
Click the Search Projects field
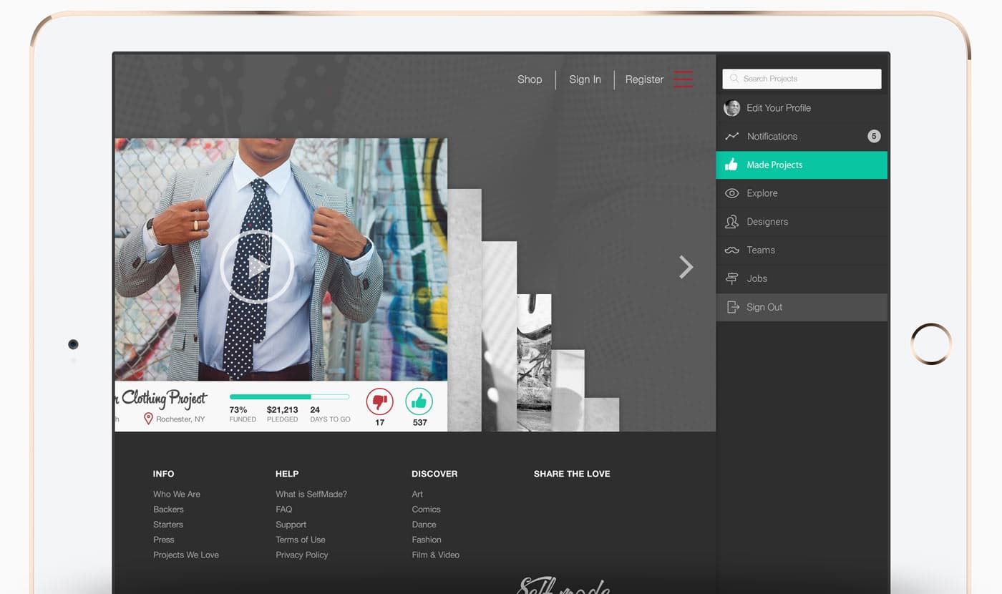coord(802,79)
